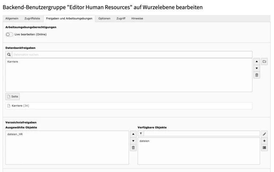Open record browser folder icon

point(265,61)
